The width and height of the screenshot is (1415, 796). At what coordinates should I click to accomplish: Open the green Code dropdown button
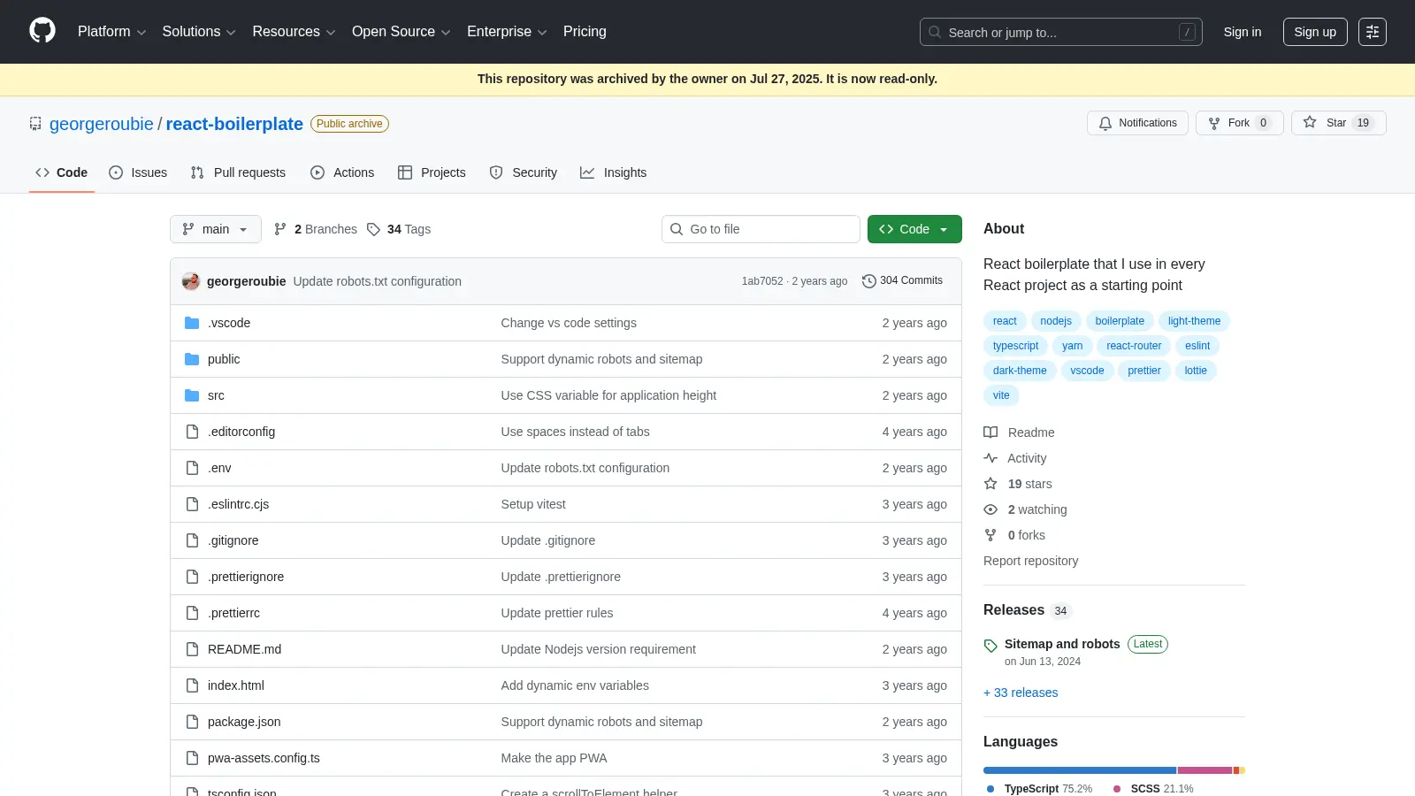click(x=914, y=229)
